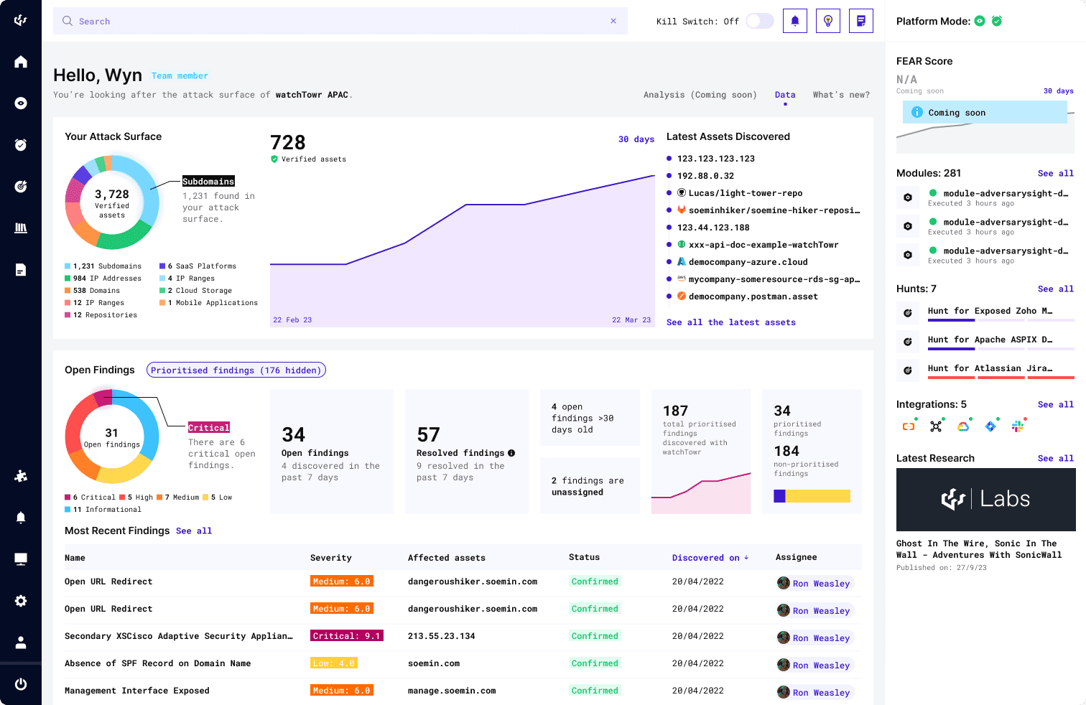
Task: Click the Google Cloud integration icon
Action: click(963, 426)
